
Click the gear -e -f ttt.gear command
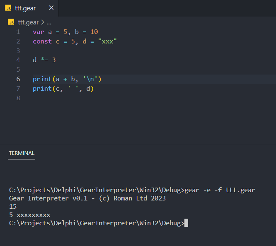[220, 190]
